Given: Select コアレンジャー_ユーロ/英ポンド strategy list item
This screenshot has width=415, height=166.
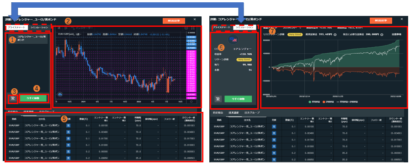Looking at the screenshot, I should 28,39.
